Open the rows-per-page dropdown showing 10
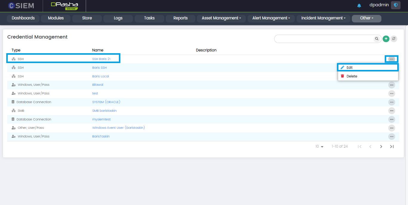 pos(319,147)
